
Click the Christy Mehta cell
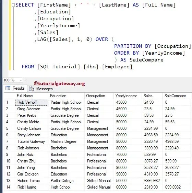coord(32,122)
